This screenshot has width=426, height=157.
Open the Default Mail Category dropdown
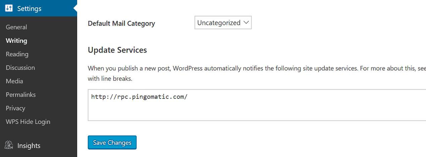click(x=223, y=23)
